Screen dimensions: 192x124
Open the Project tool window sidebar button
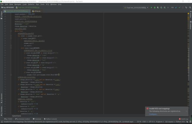click(1, 15)
